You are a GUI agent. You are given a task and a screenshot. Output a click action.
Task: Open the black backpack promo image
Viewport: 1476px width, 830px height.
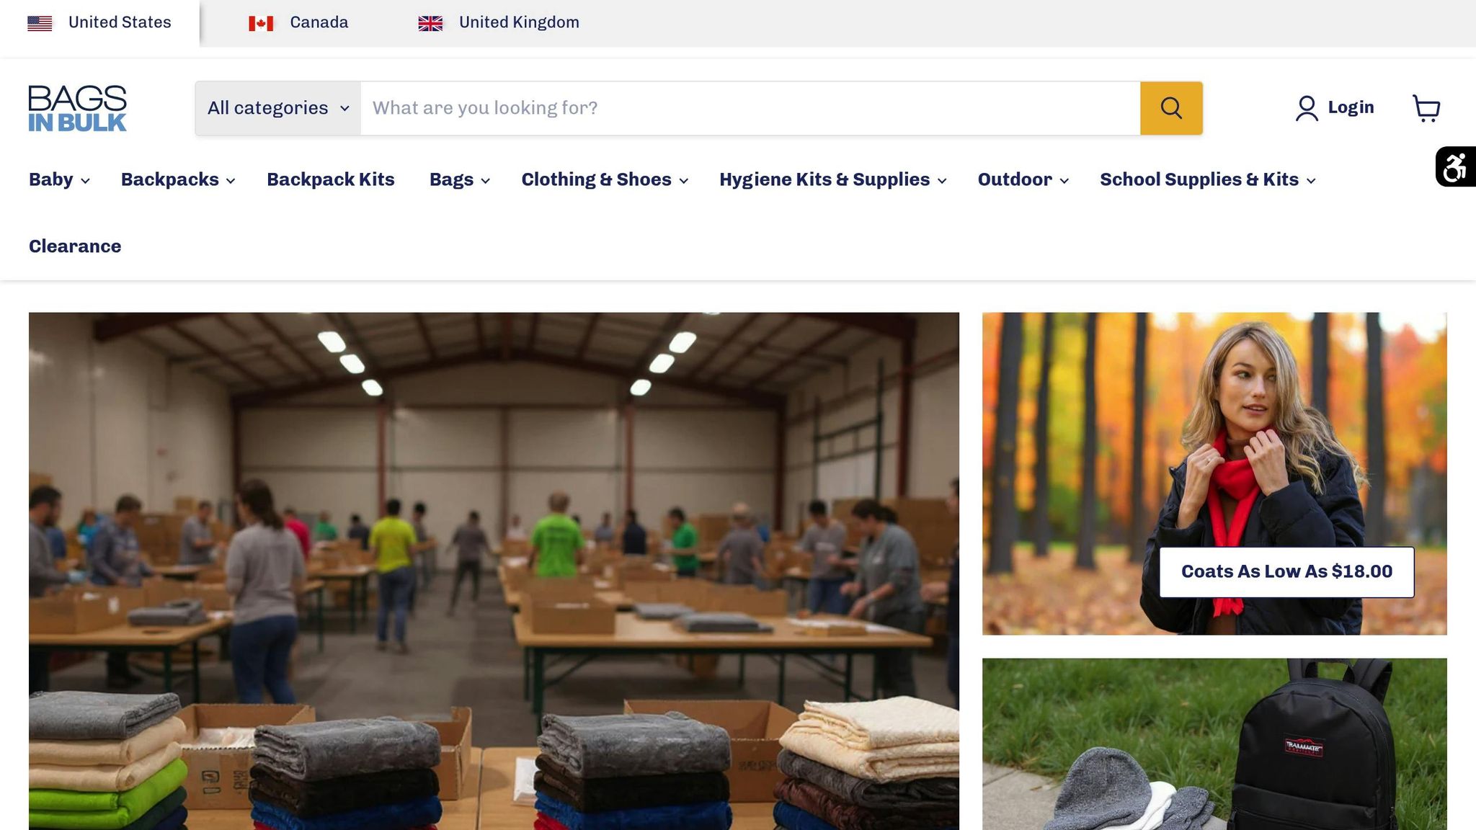pos(1214,744)
